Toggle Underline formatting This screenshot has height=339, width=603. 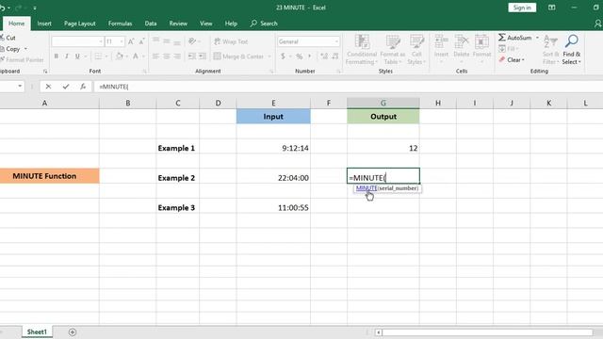(77, 56)
